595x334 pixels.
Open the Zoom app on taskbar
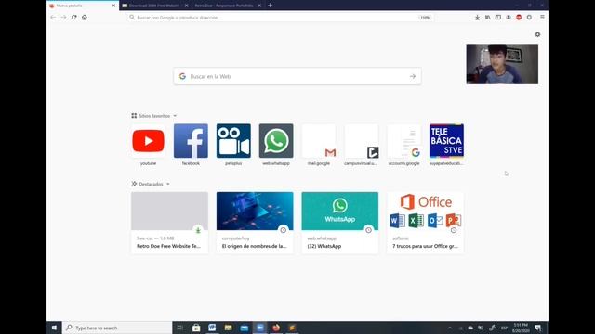pos(260,328)
